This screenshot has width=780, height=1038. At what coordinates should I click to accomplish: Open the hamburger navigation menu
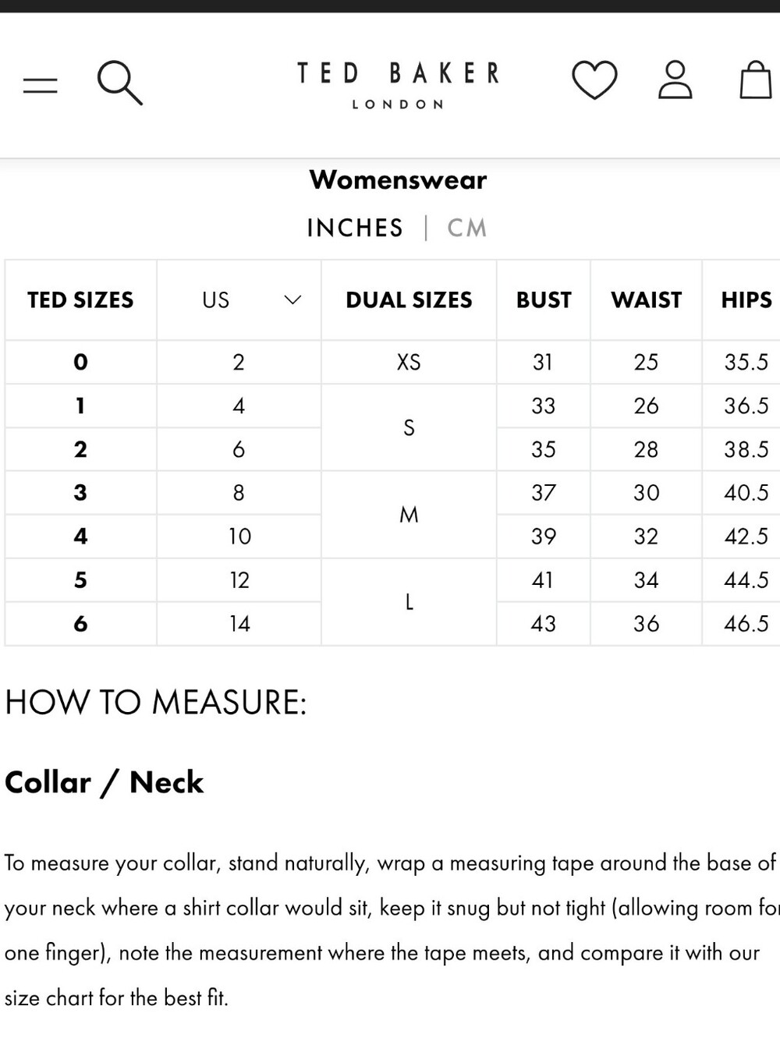point(41,84)
